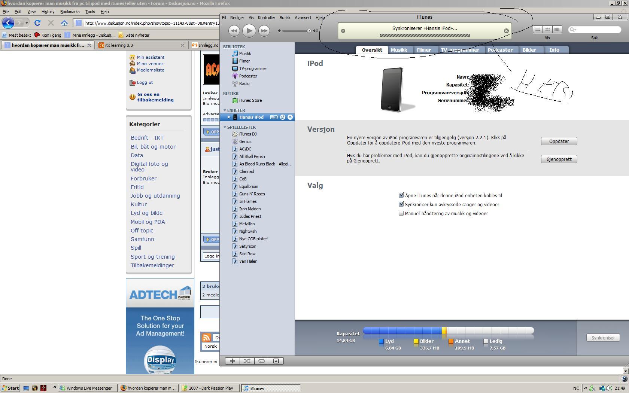629x393 pixels.
Task: Click the volume icon in system tray
Action: tap(609, 388)
